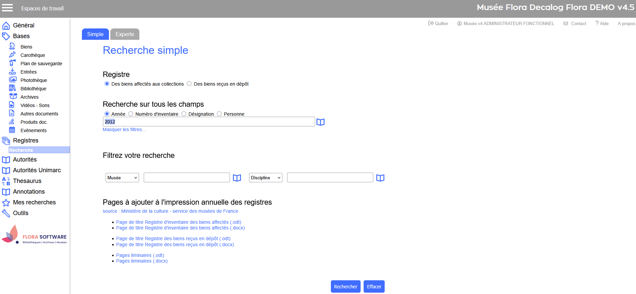The width and height of the screenshot is (636, 294).
Task: Collapse filters with 'Masquer les filtres...'
Action: tap(124, 130)
